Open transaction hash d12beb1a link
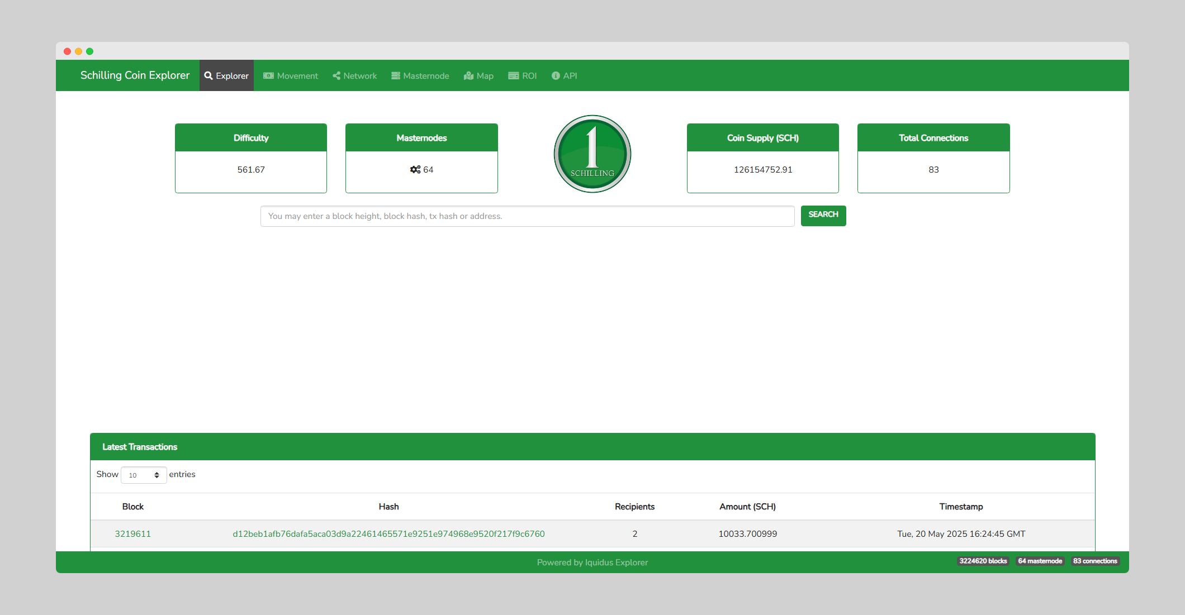The height and width of the screenshot is (615, 1185). (x=388, y=534)
